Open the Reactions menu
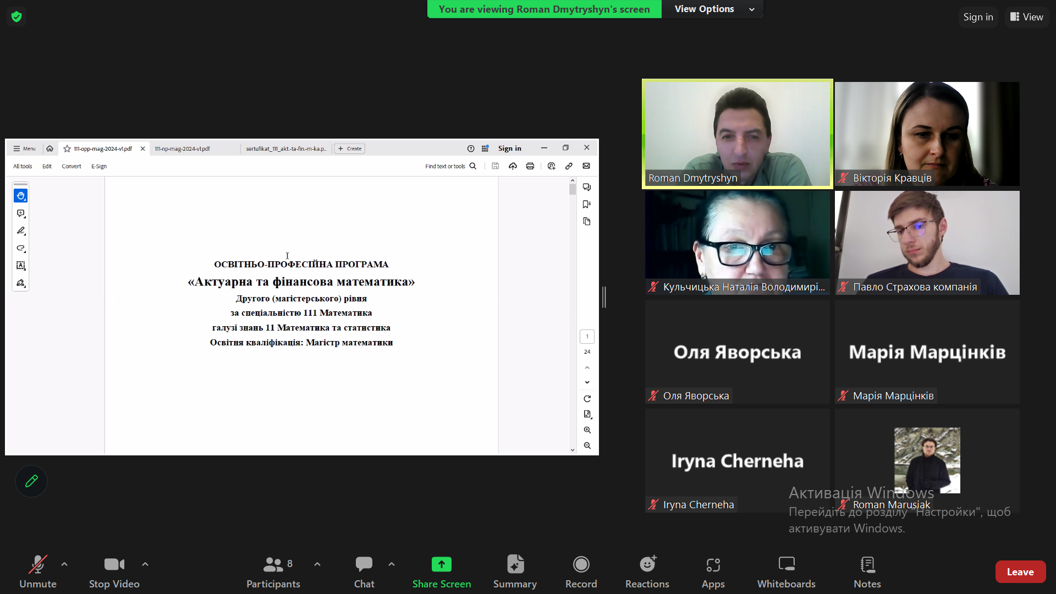Viewport: 1056px width, 594px height. (647, 571)
